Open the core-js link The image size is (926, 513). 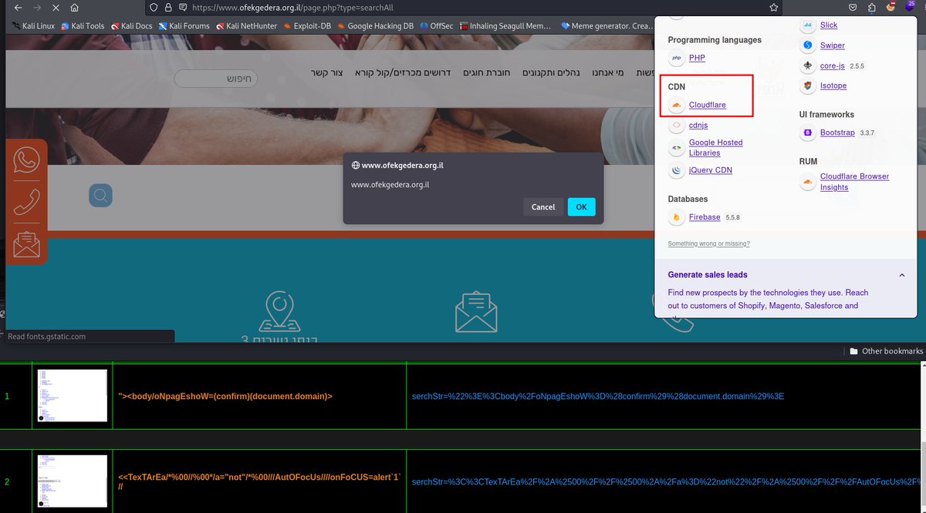(833, 65)
